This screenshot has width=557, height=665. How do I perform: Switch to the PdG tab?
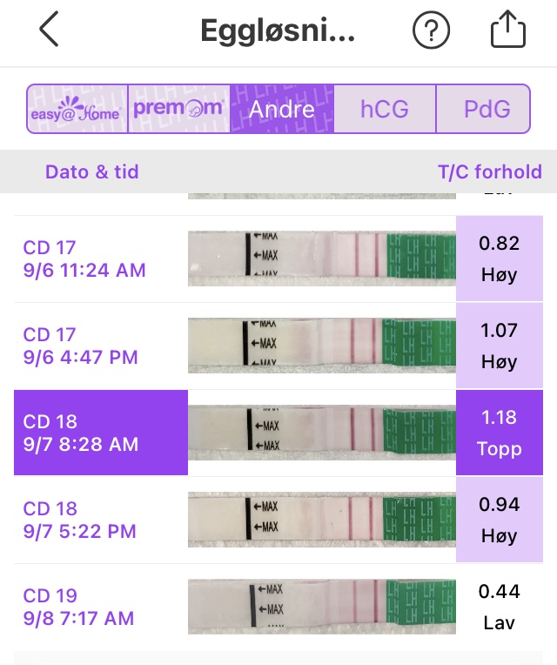[486, 109]
